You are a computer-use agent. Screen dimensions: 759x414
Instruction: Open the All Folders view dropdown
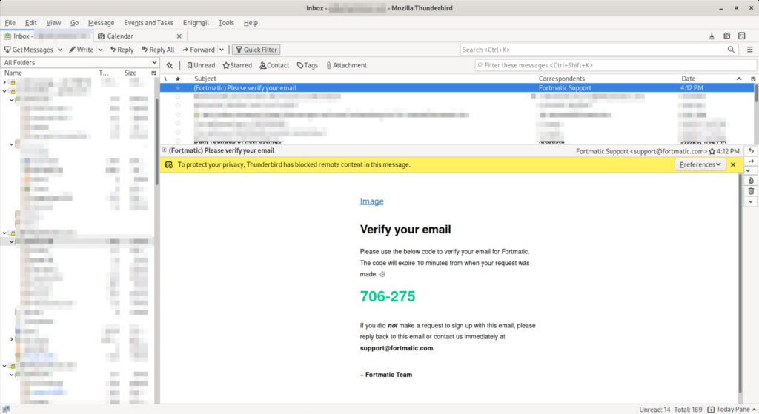79,62
